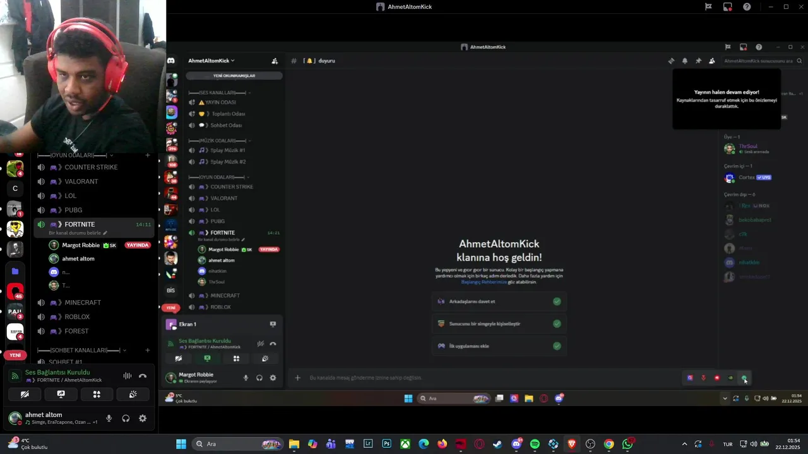Open soundboard button in left voice panel
Image resolution: width=808 pixels, height=454 pixels.
[x=133, y=394]
